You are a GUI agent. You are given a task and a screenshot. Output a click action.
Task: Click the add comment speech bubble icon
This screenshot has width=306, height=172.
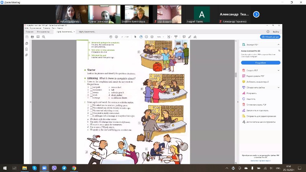click(184, 37)
